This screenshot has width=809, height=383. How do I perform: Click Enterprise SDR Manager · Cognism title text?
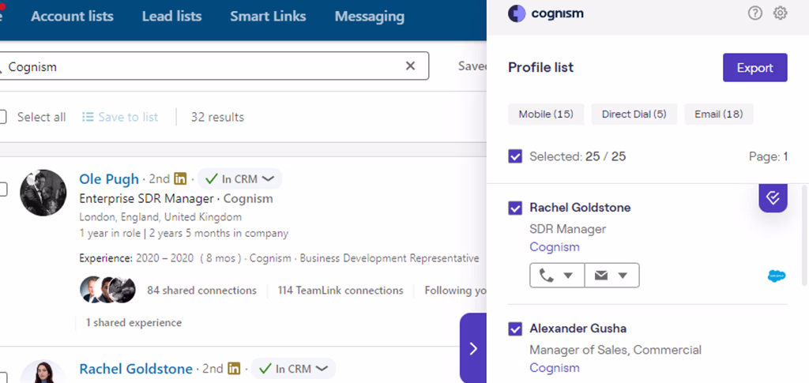click(176, 198)
